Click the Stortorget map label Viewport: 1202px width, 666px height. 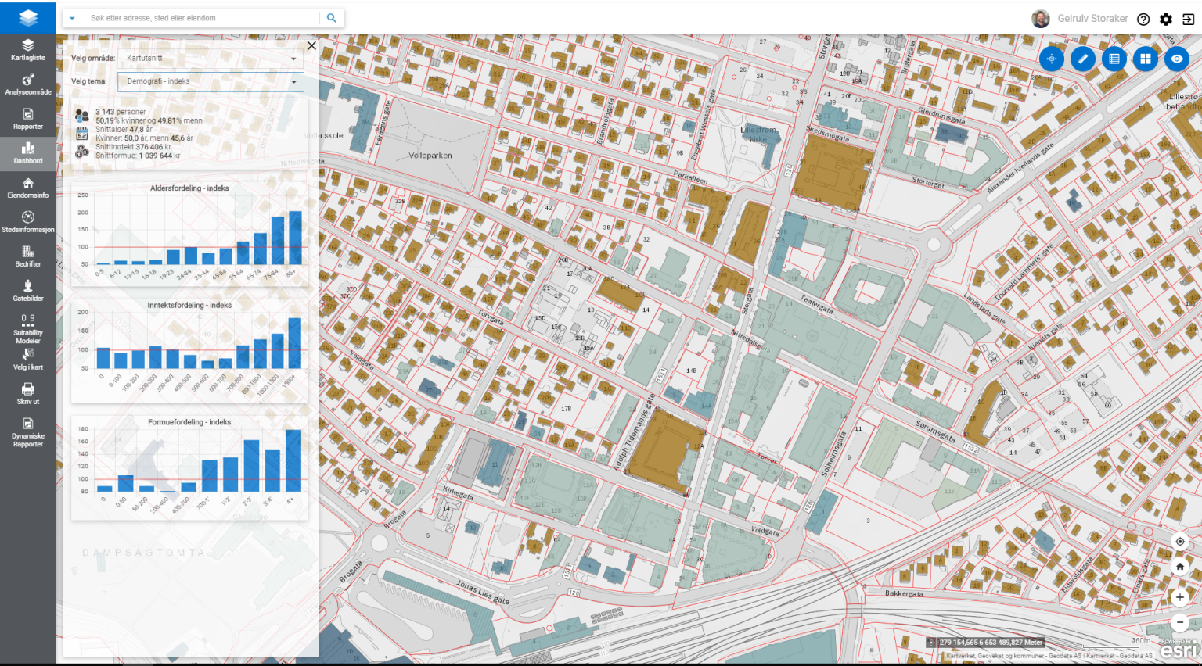click(928, 184)
